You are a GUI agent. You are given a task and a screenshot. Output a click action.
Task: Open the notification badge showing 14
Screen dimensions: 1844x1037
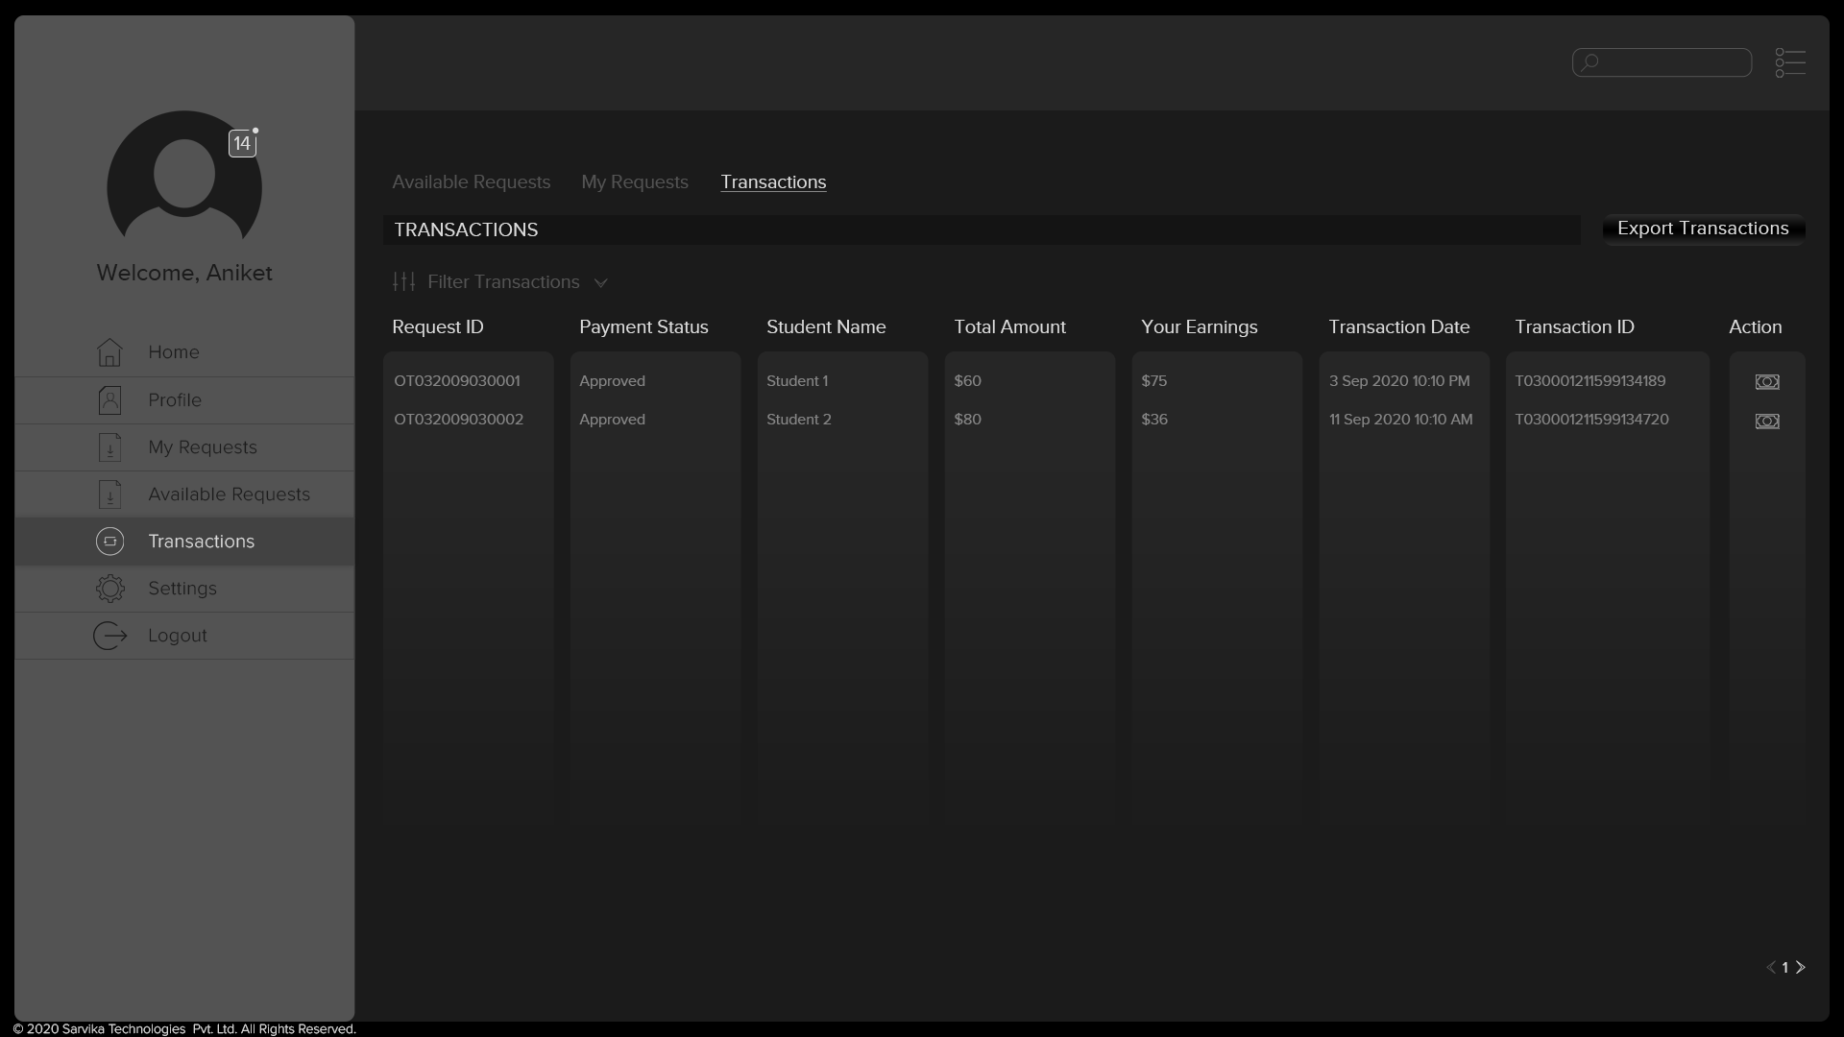coord(242,143)
